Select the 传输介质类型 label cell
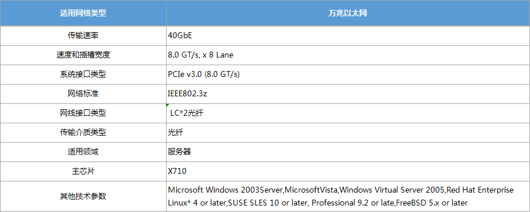Viewport: 530px width, 212px height. click(x=83, y=133)
